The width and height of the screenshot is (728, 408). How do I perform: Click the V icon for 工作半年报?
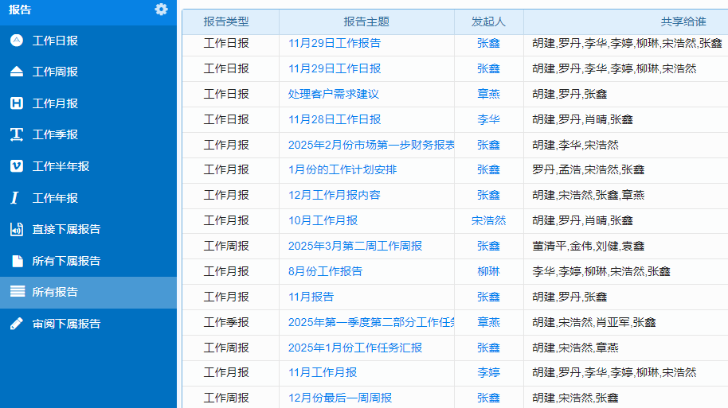pos(17,166)
